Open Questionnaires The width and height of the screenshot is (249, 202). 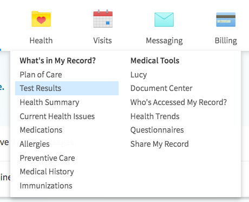[157, 130]
